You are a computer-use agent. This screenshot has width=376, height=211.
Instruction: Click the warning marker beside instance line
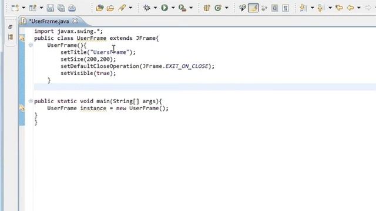coord(22,108)
